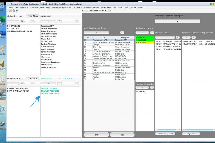Click the plus button under Maîtres d'Ouvrage
215x143 pixels.
tap(13, 21)
